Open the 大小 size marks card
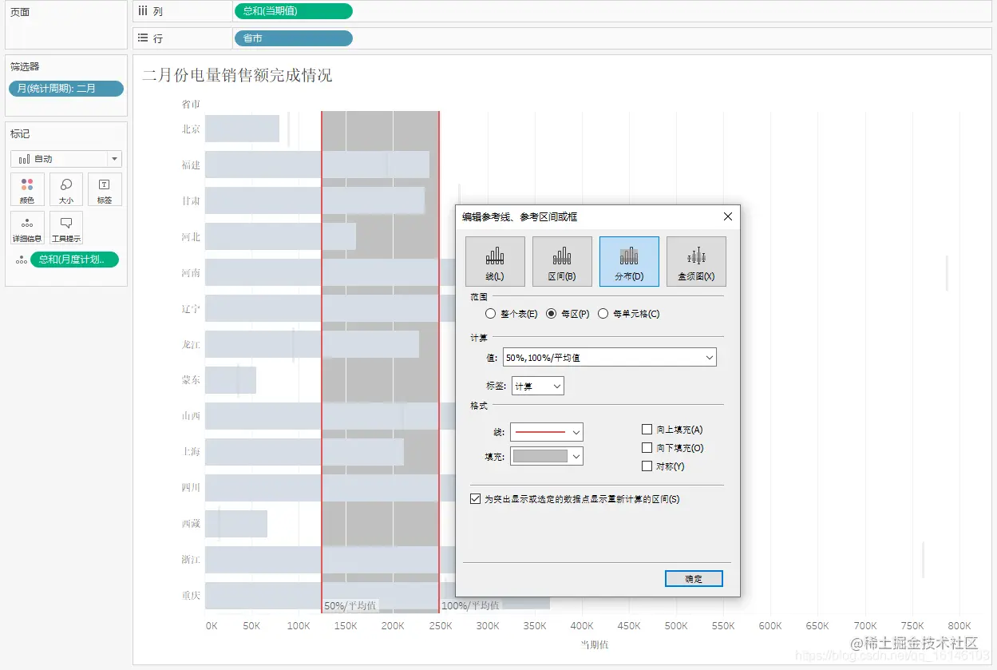This screenshot has height=670, width=997. (66, 190)
